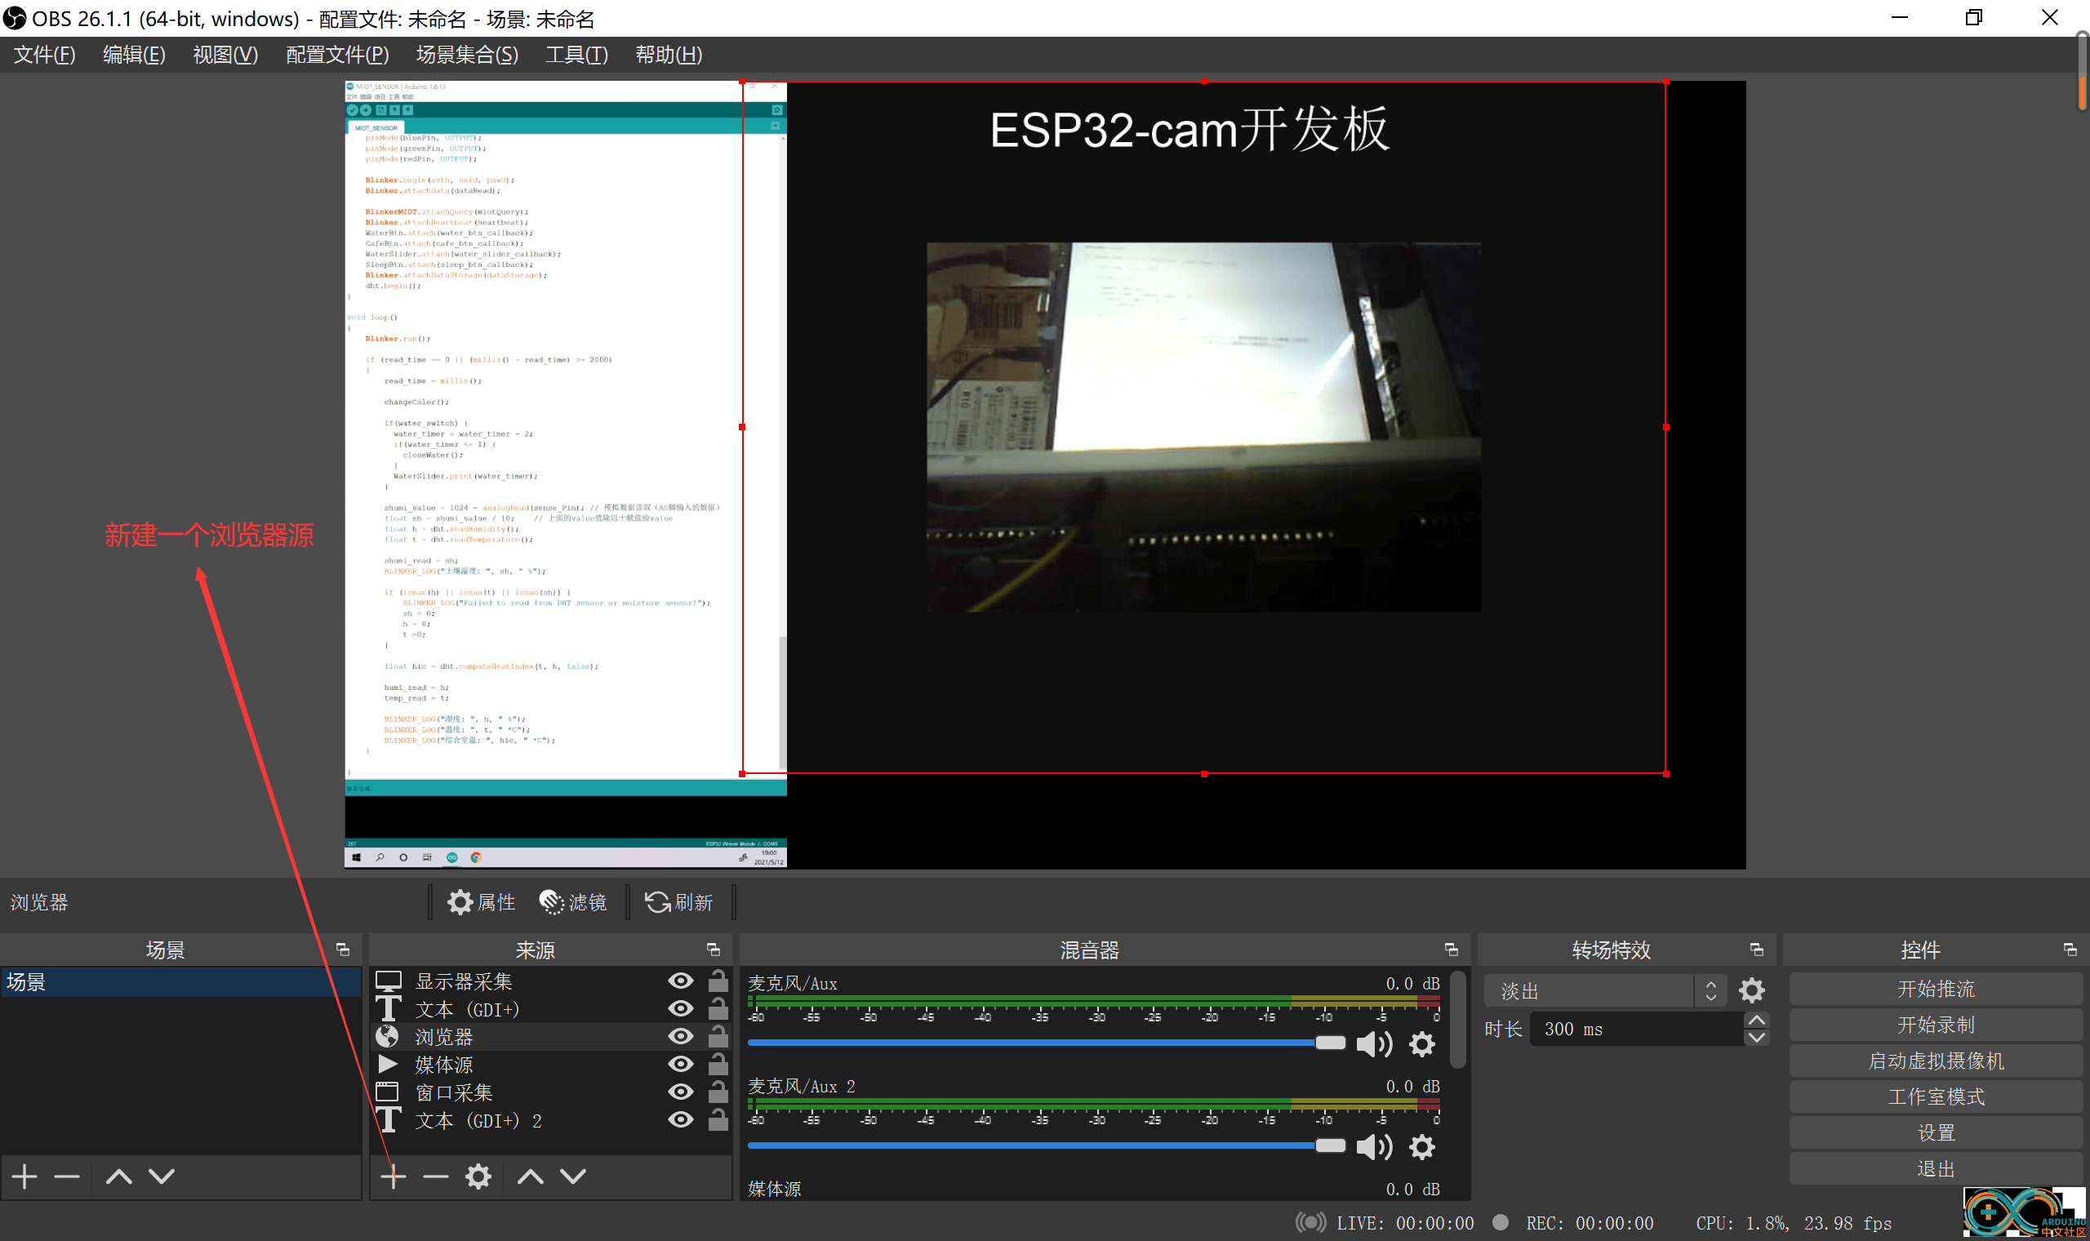Click 启动虚拟摄像机 button
This screenshot has width=2090, height=1241.
(1936, 1061)
